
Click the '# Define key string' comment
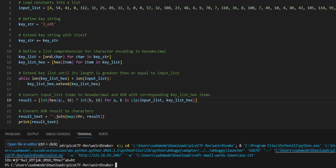point(39,19)
